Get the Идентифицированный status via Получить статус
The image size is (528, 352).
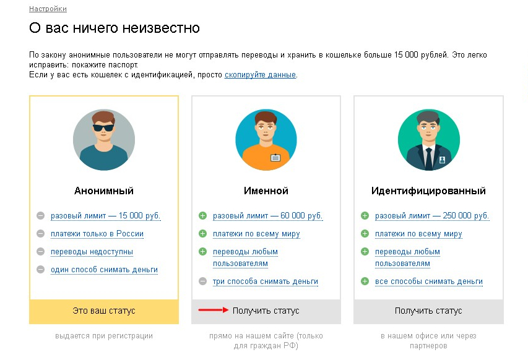coord(429,311)
